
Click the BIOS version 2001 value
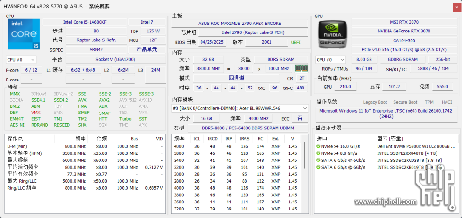point(267,42)
